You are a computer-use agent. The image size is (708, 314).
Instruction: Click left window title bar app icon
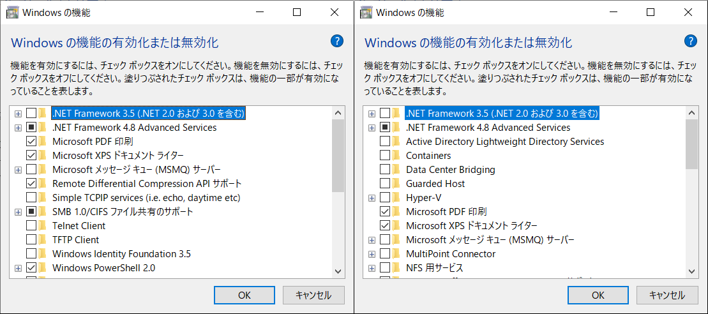[12, 13]
